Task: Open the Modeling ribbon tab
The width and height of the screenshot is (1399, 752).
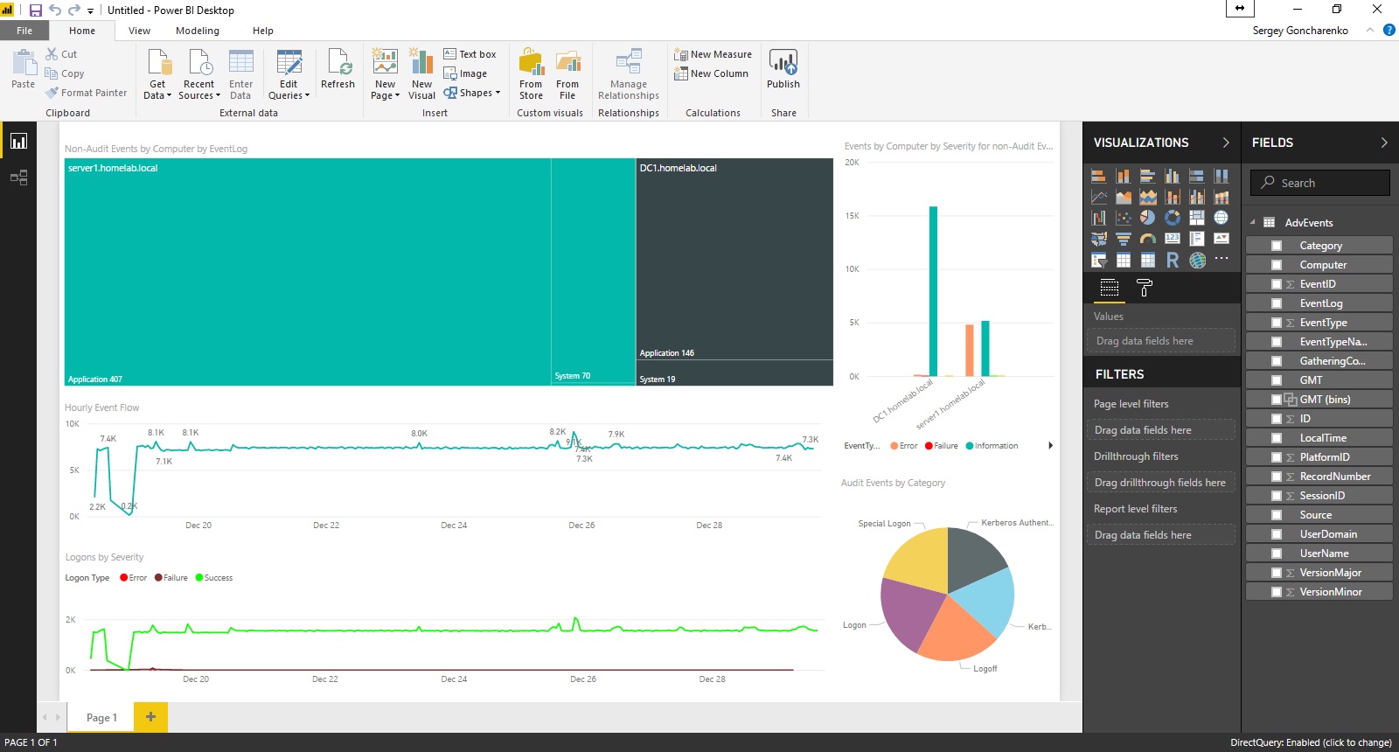Action: (x=198, y=31)
